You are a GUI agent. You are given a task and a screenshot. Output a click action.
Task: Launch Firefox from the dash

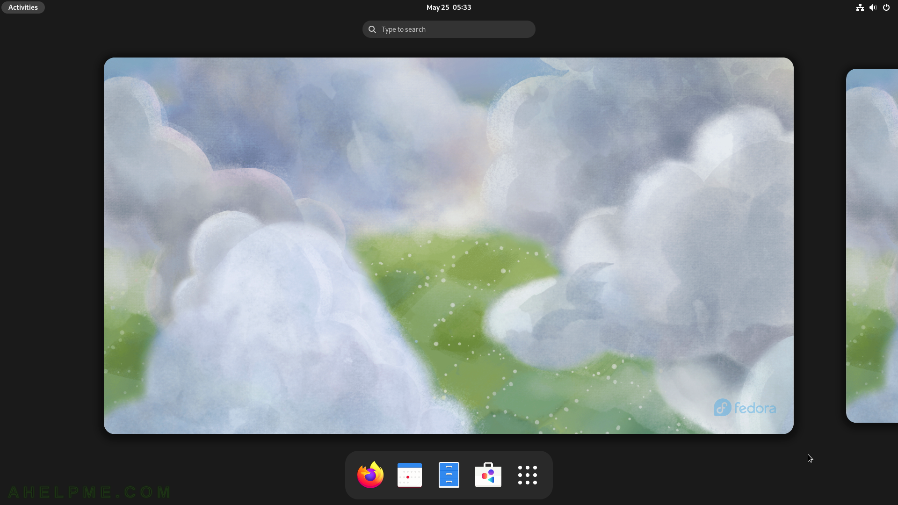(x=370, y=475)
